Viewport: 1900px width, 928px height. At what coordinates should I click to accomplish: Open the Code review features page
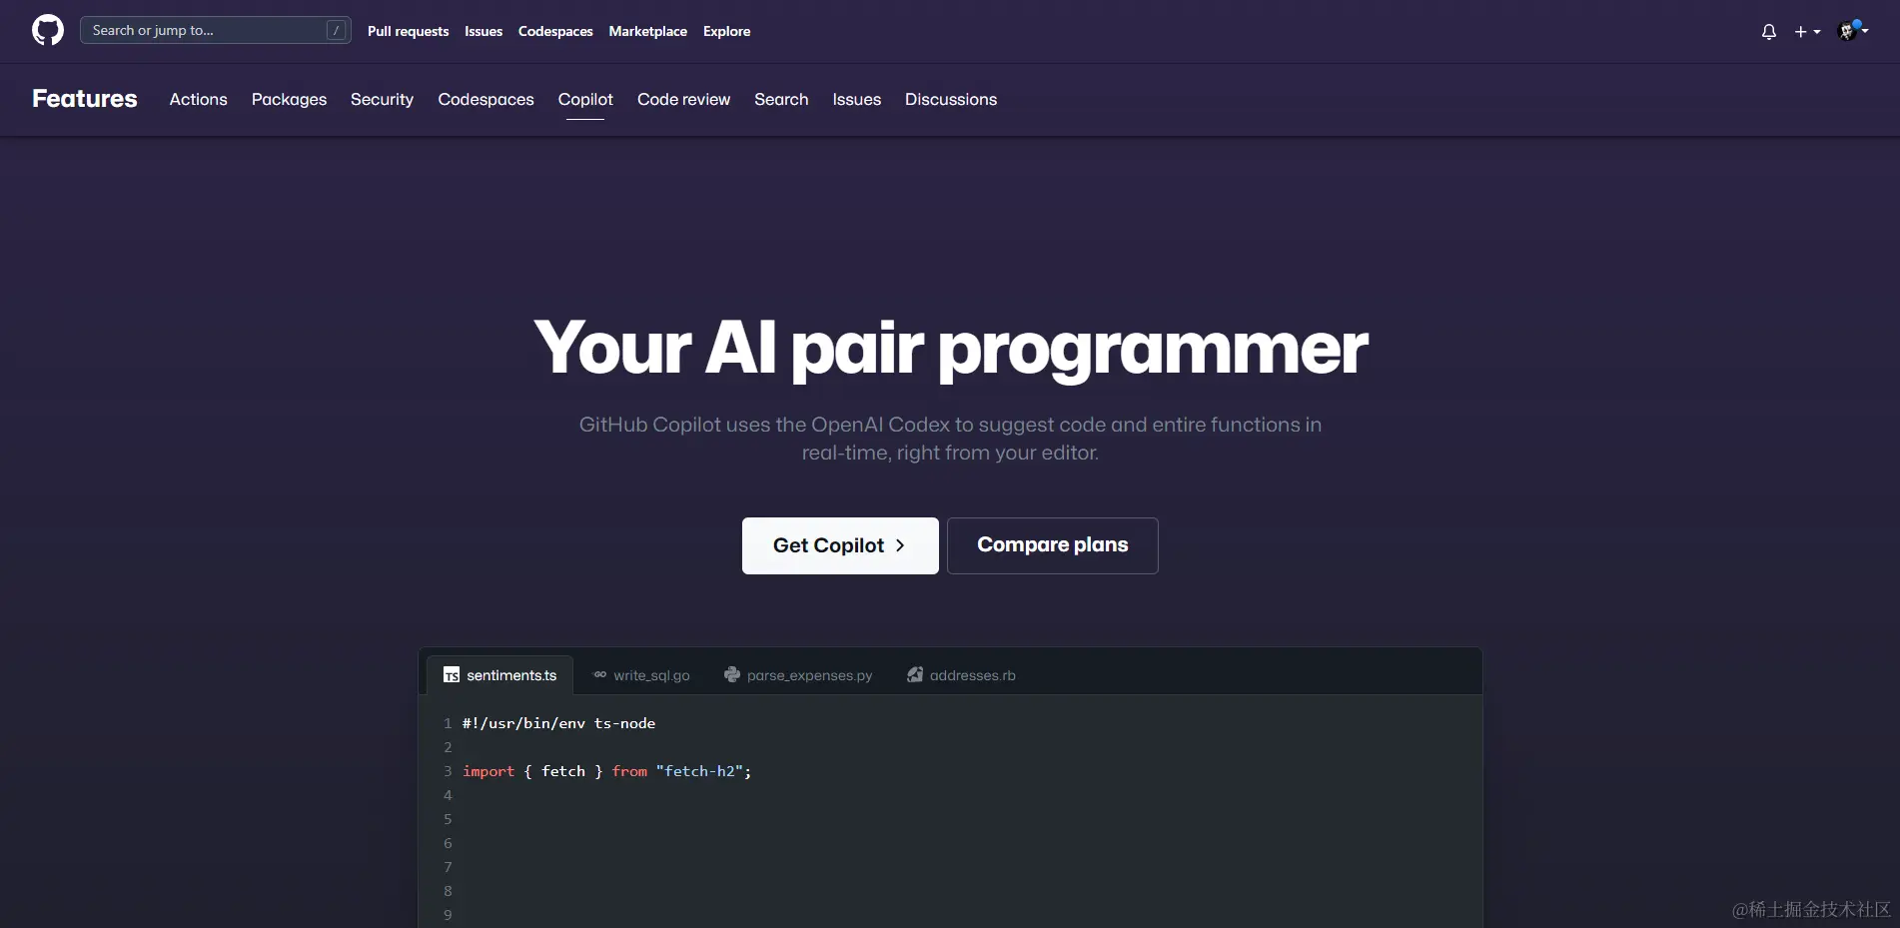click(x=683, y=99)
